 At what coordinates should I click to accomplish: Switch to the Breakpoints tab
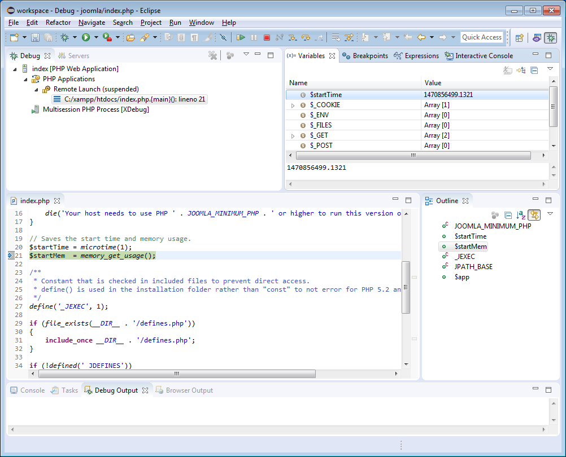(x=365, y=56)
